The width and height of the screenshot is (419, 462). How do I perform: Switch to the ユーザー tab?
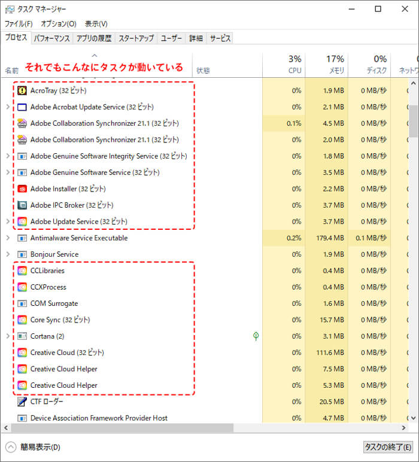(x=171, y=38)
